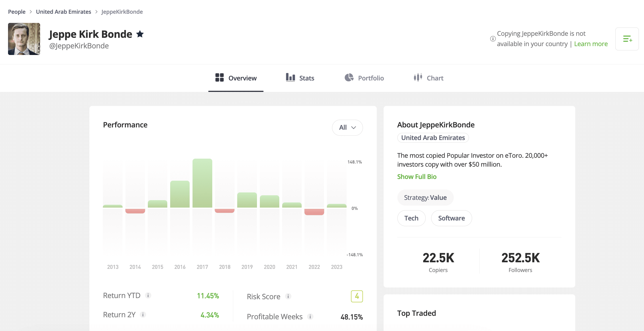Click the 148.1% axis label

355,162
